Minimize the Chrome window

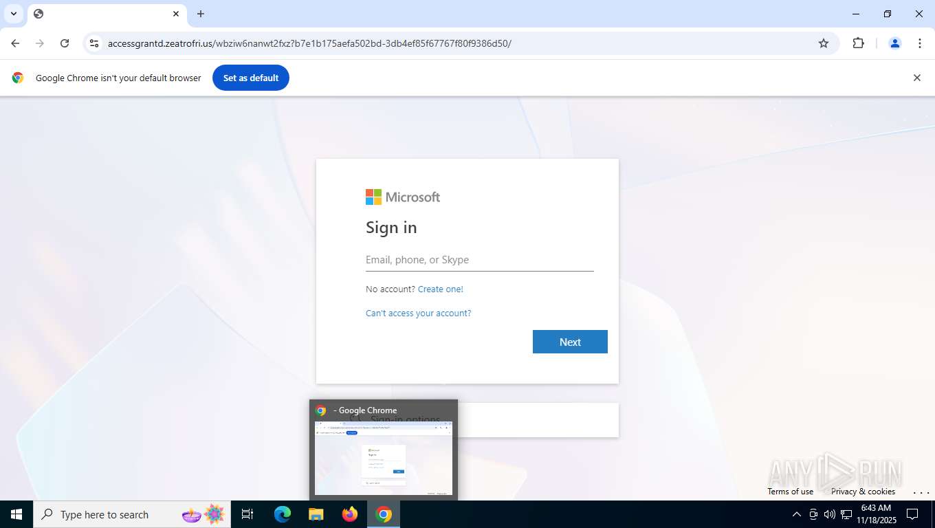click(856, 14)
